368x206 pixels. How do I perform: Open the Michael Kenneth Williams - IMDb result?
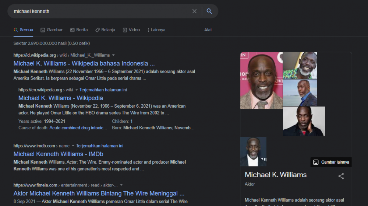pyautogui.click(x=58, y=154)
